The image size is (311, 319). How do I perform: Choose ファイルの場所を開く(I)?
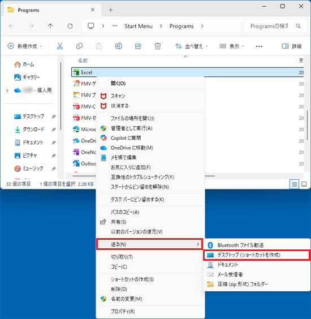[x=150, y=118]
